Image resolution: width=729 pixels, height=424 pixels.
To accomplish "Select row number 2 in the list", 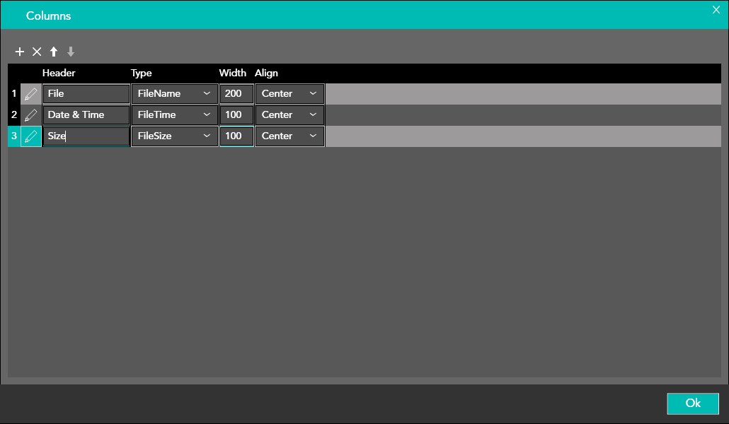I will 14,115.
